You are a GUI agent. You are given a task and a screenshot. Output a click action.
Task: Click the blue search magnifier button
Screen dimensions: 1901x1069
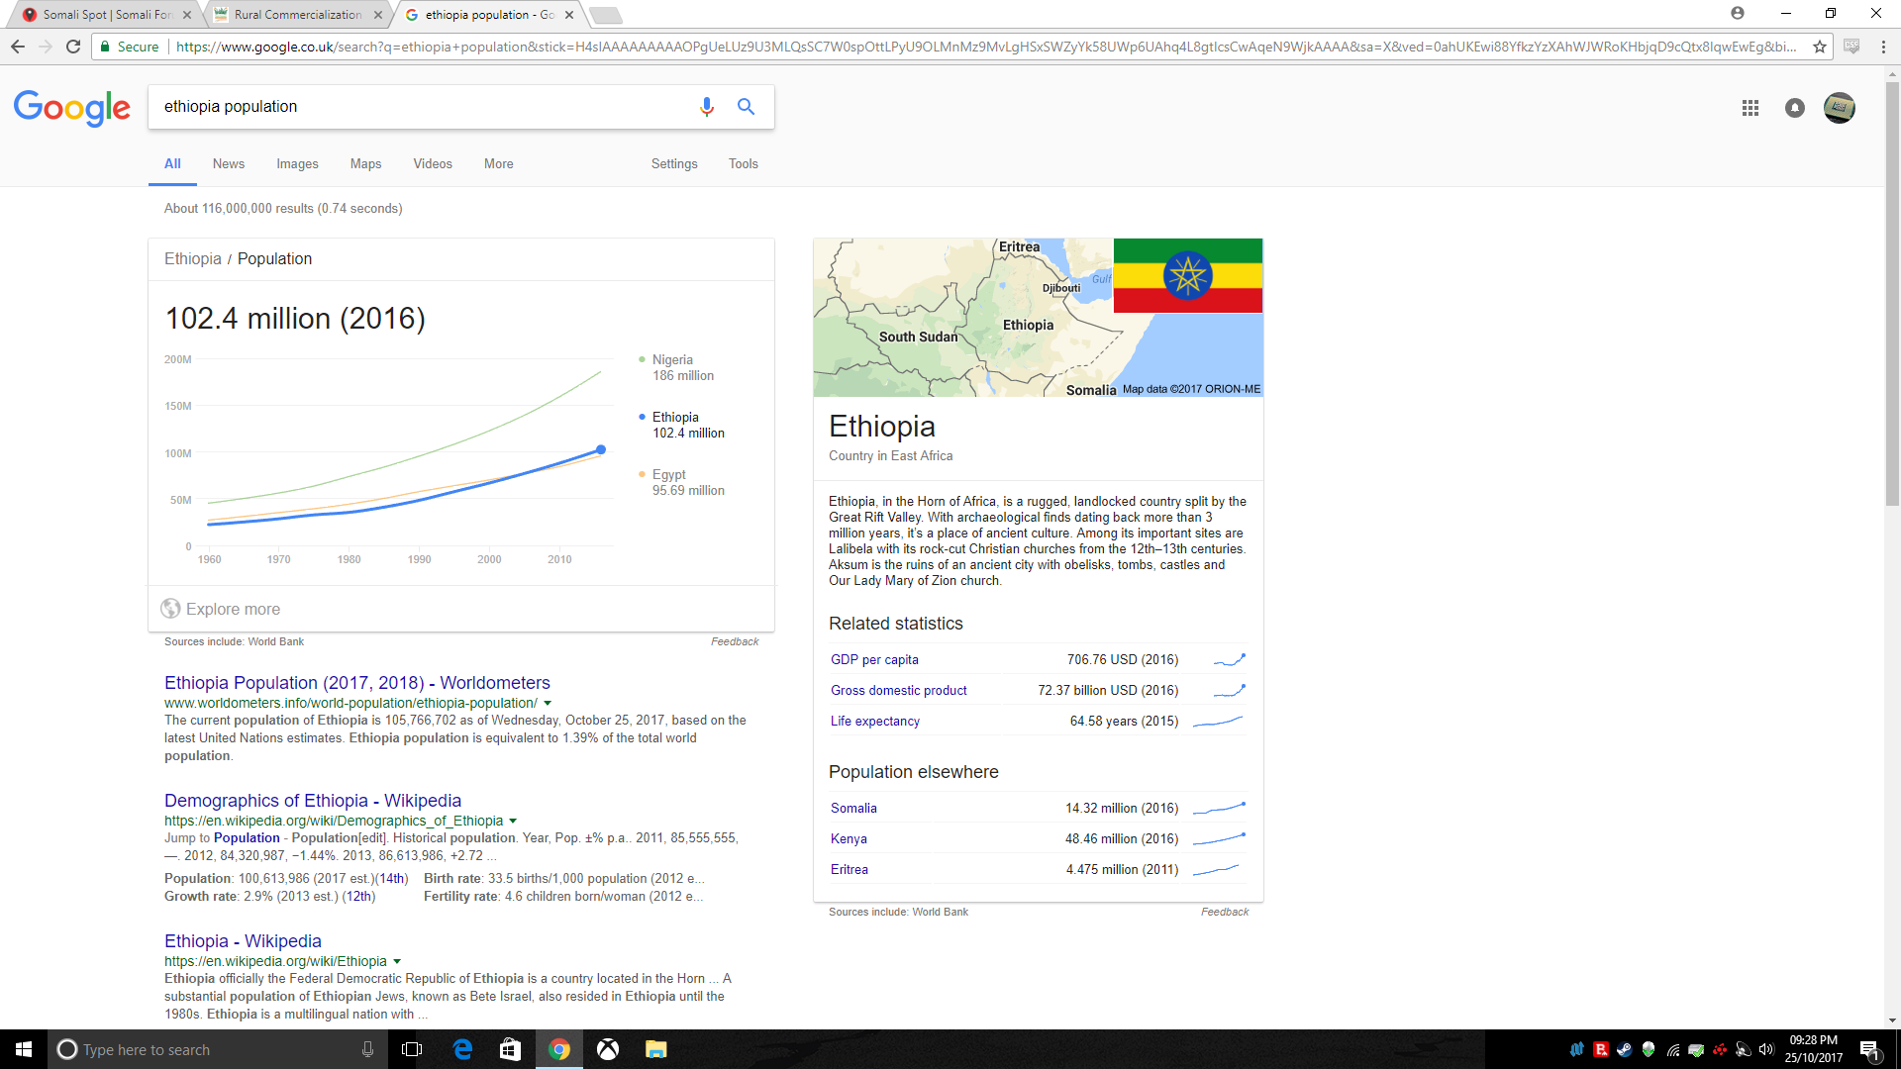[x=747, y=107]
